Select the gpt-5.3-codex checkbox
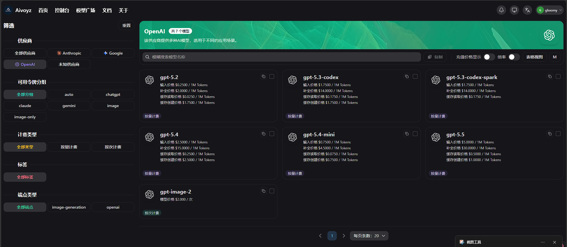Image resolution: width=567 pixels, height=247 pixels. 415,76
